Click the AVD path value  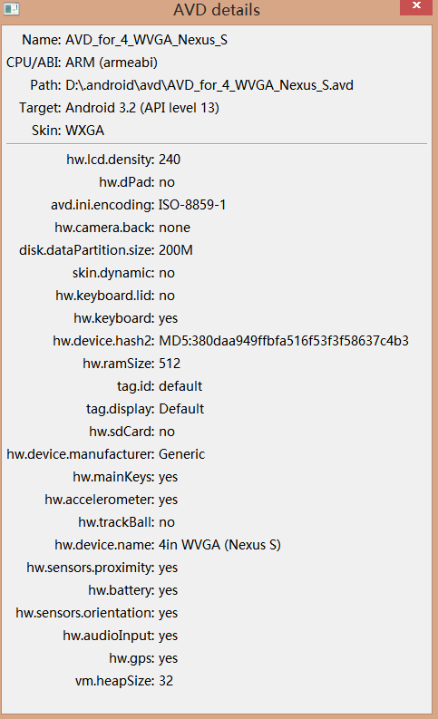pyautogui.click(x=209, y=85)
